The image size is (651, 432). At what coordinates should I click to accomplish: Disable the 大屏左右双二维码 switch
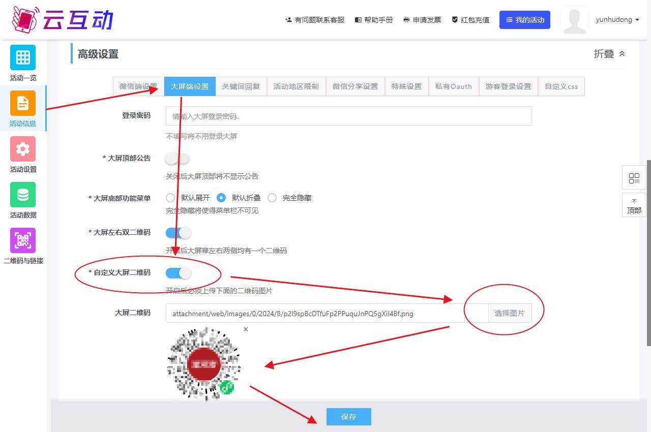point(178,233)
